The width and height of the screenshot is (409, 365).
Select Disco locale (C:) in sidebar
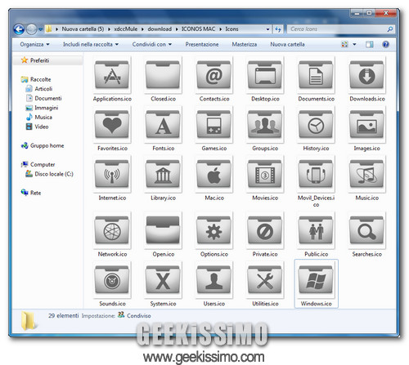[54, 174]
